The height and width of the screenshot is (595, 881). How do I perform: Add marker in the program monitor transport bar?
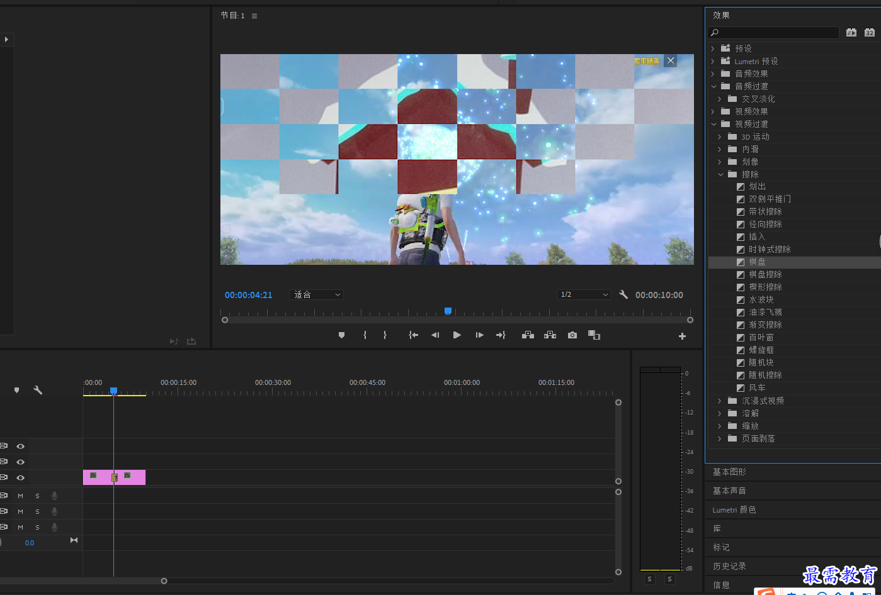point(342,335)
